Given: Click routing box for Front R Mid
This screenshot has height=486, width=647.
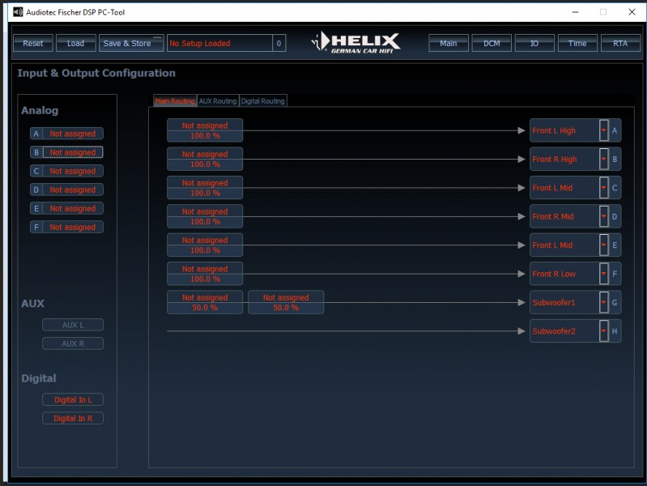Looking at the screenshot, I should point(205,216).
